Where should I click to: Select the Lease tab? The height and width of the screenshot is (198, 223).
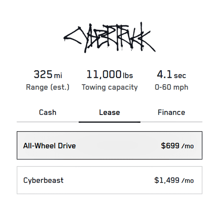click(x=109, y=112)
